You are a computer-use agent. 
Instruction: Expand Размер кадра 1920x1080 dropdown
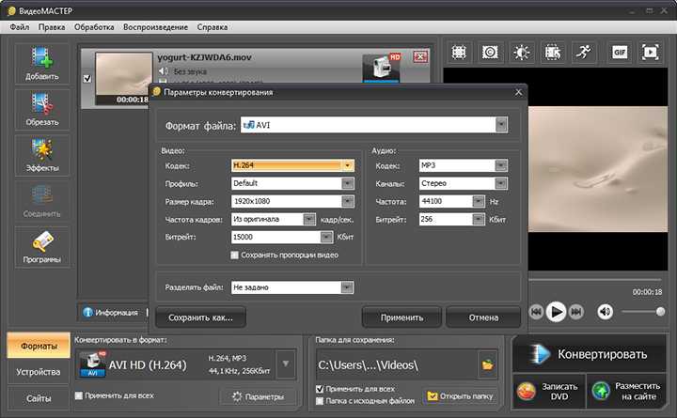(x=348, y=201)
